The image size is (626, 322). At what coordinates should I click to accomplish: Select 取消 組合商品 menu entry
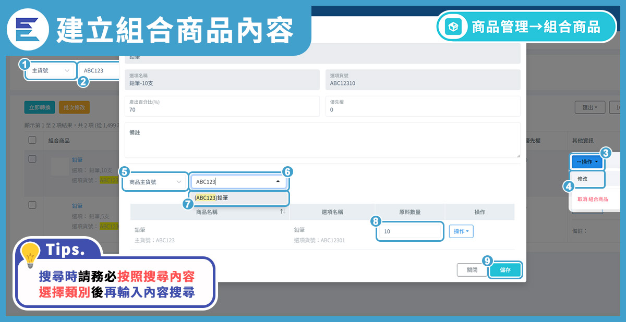point(592,199)
